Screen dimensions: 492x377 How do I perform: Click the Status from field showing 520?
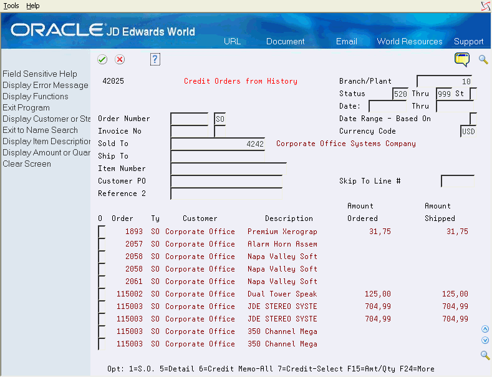pos(400,94)
